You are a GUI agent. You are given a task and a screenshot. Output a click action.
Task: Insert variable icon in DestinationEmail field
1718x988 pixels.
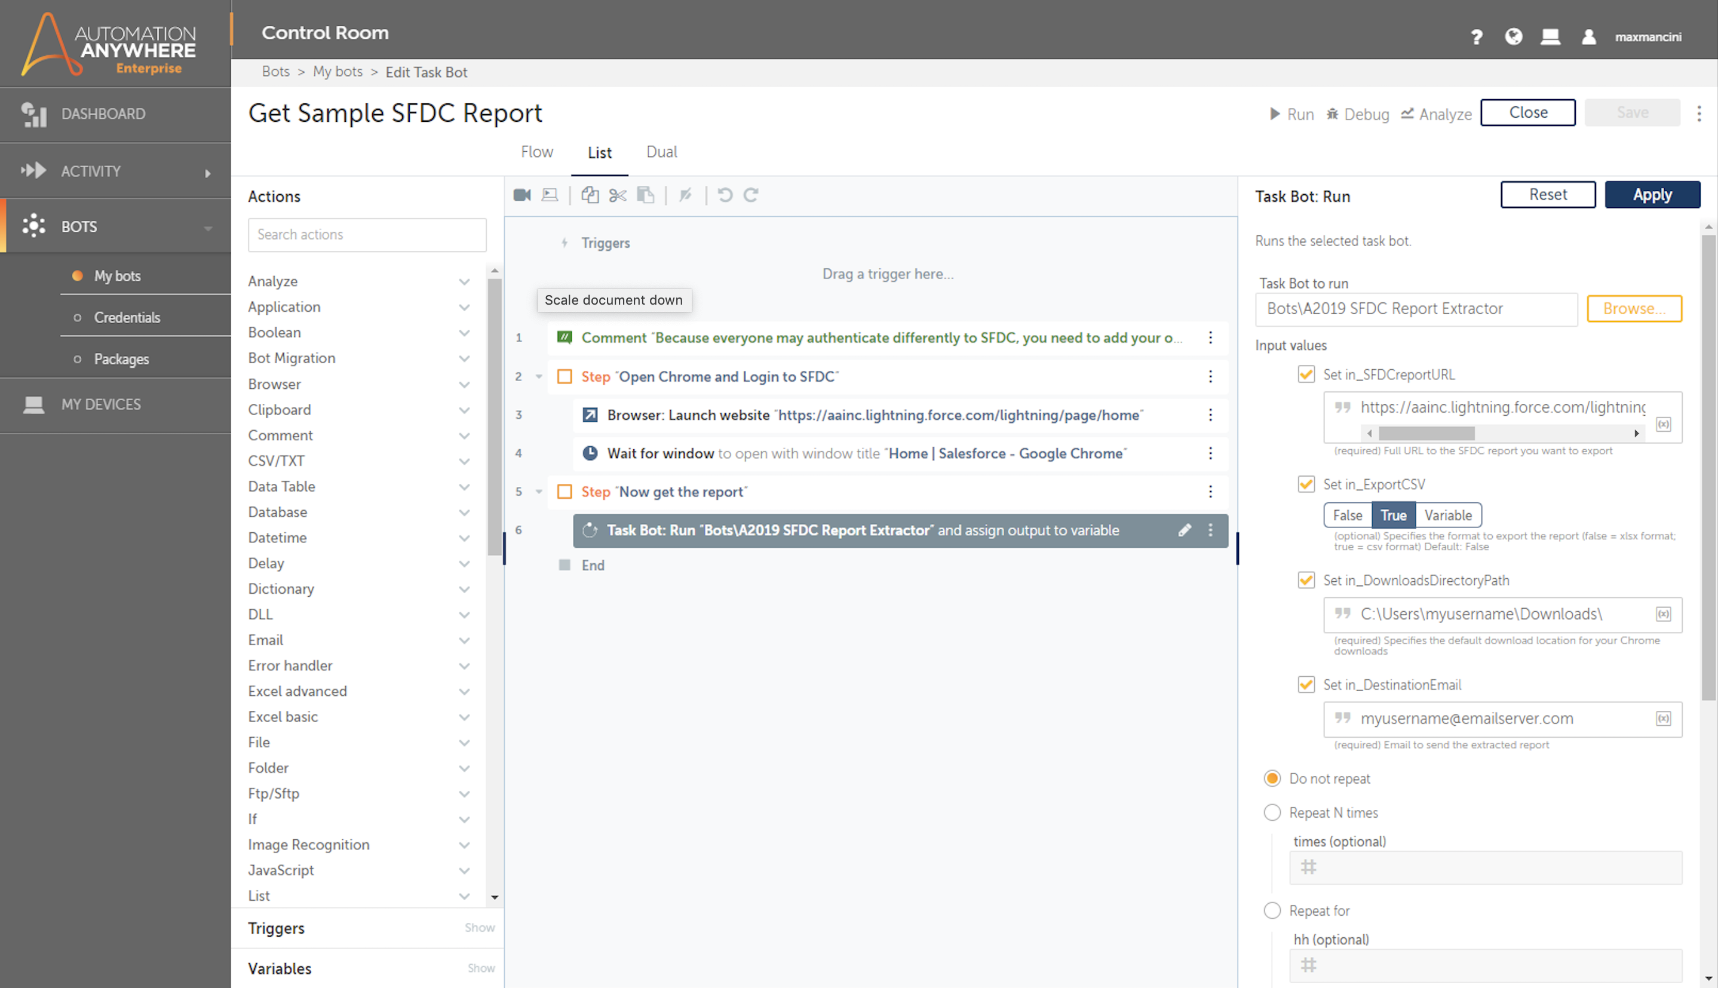(1663, 719)
